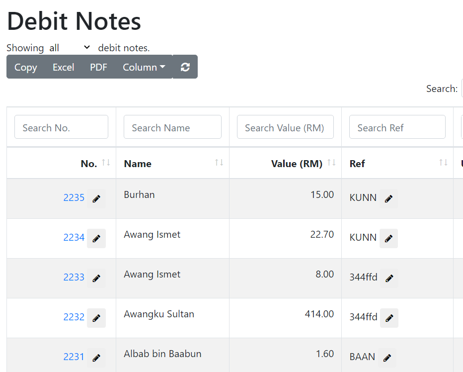Focus the Search Name input field
Image resolution: width=463 pixels, height=372 pixels.
(x=172, y=127)
